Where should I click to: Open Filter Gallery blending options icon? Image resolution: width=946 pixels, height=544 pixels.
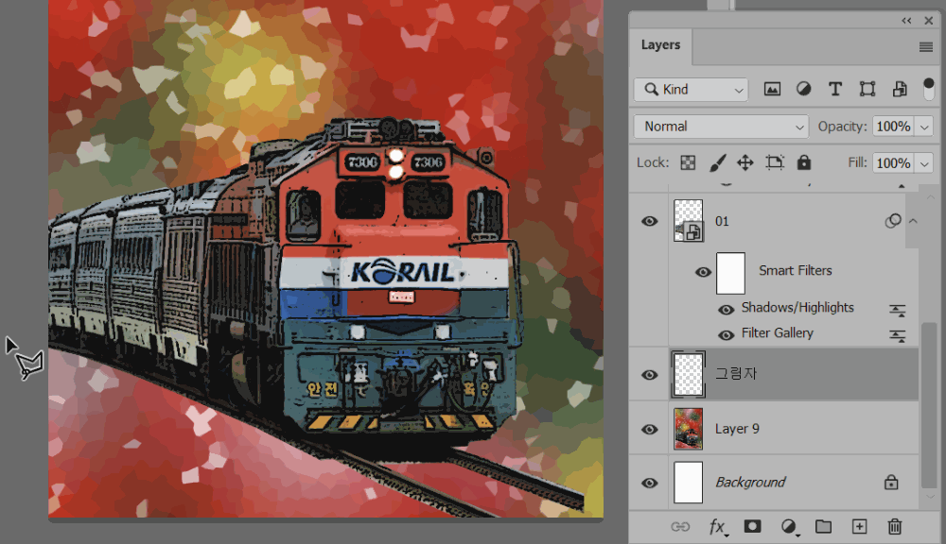[898, 335]
